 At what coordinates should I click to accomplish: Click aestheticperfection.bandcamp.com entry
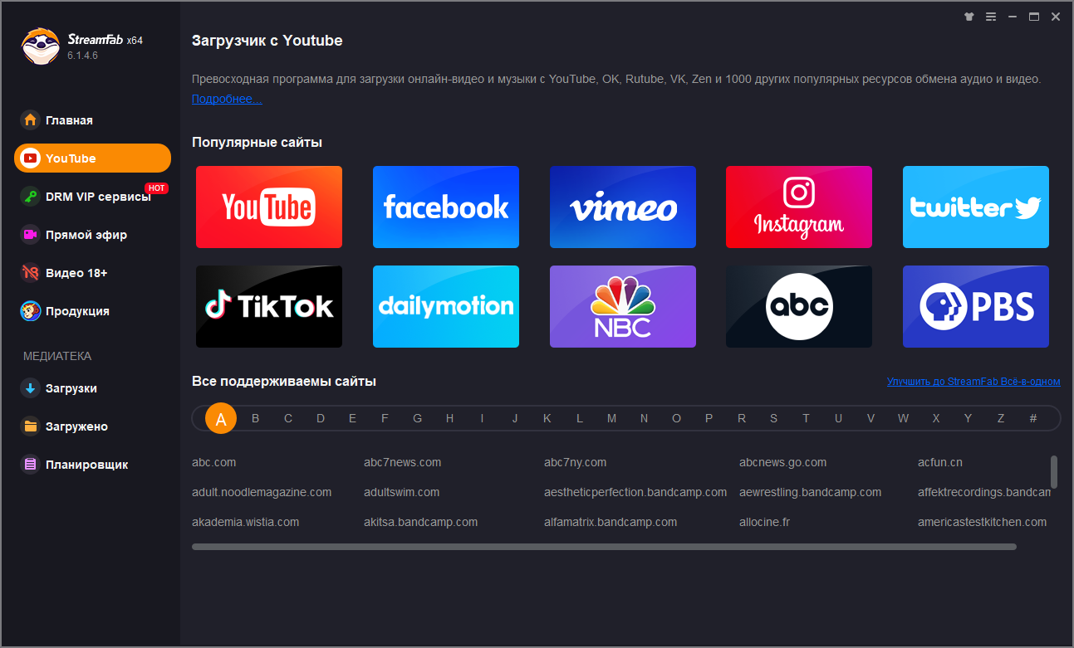click(x=635, y=492)
